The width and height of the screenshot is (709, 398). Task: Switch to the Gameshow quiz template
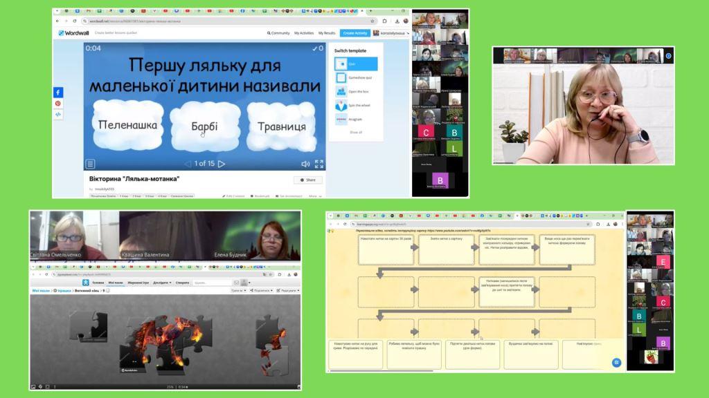pos(356,77)
